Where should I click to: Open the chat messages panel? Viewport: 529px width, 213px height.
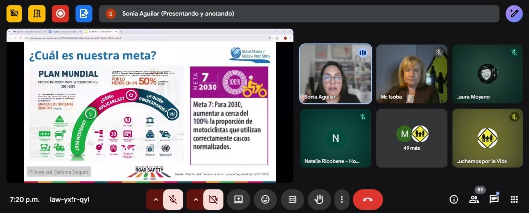[x=494, y=199]
